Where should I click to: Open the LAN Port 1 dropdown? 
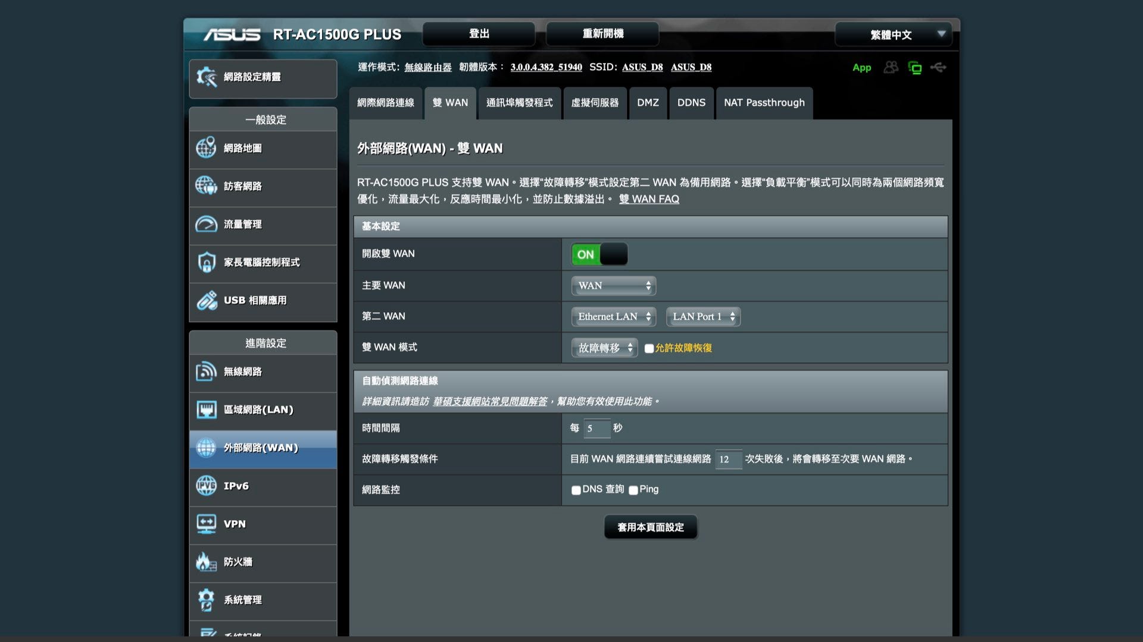point(703,317)
